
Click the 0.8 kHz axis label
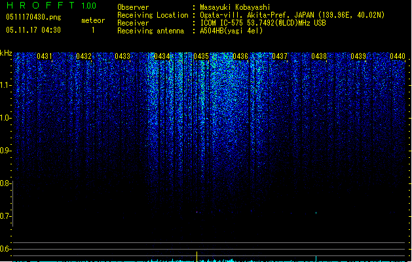tap(5, 183)
